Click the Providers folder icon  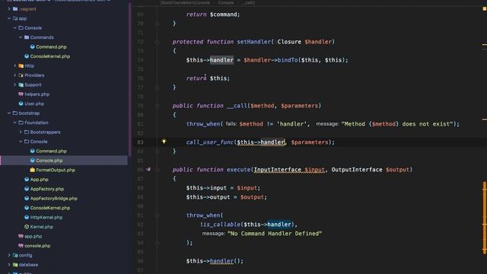pyautogui.click(x=21, y=75)
